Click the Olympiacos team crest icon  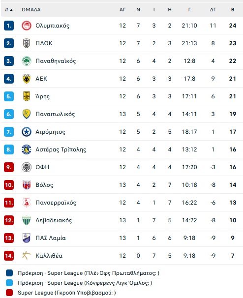(27, 26)
